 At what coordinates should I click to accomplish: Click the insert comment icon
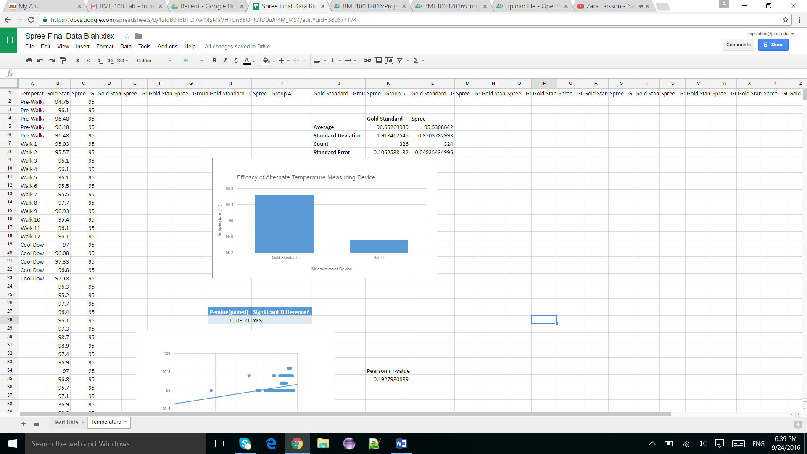tap(378, 61)
